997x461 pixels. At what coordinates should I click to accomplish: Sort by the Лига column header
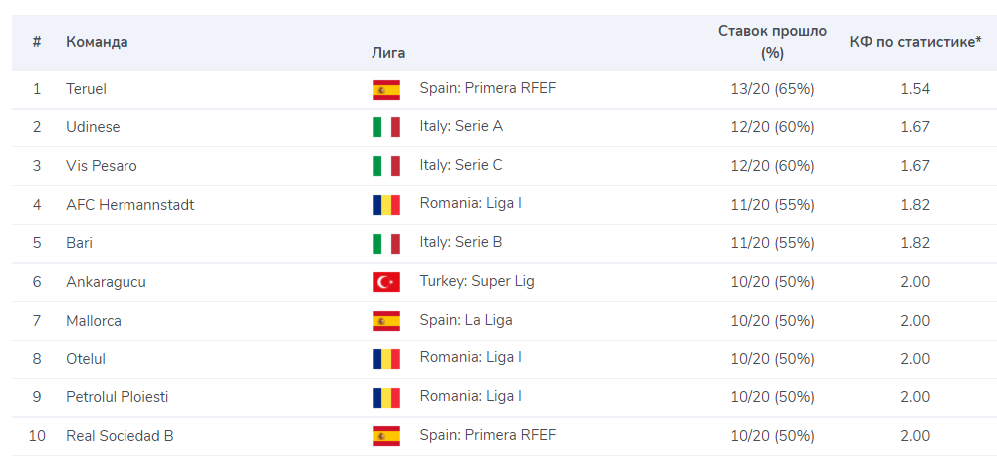388,53
